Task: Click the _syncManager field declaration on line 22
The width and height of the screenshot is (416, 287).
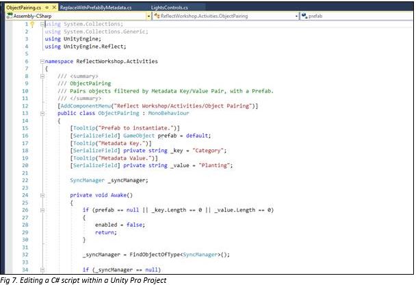Action: pyautogui.click(x=127, y=180)
